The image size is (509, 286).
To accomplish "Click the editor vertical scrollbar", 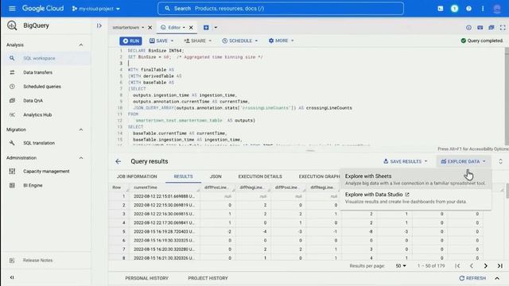I will [x=507, y=96].
